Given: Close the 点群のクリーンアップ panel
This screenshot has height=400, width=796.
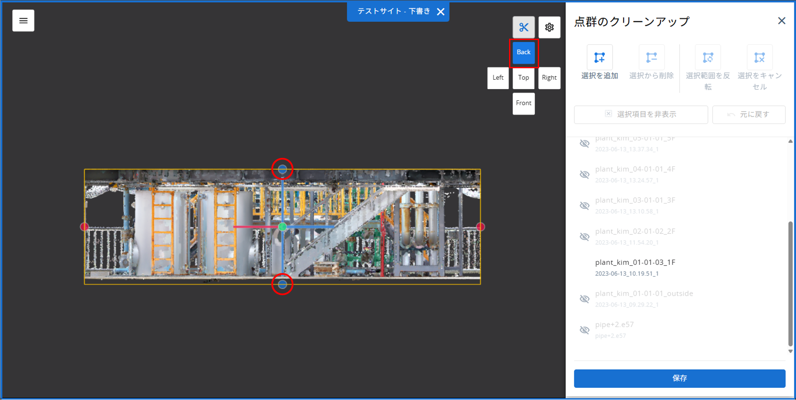Looking at the screenshot, I should click(x=782, y=21).
